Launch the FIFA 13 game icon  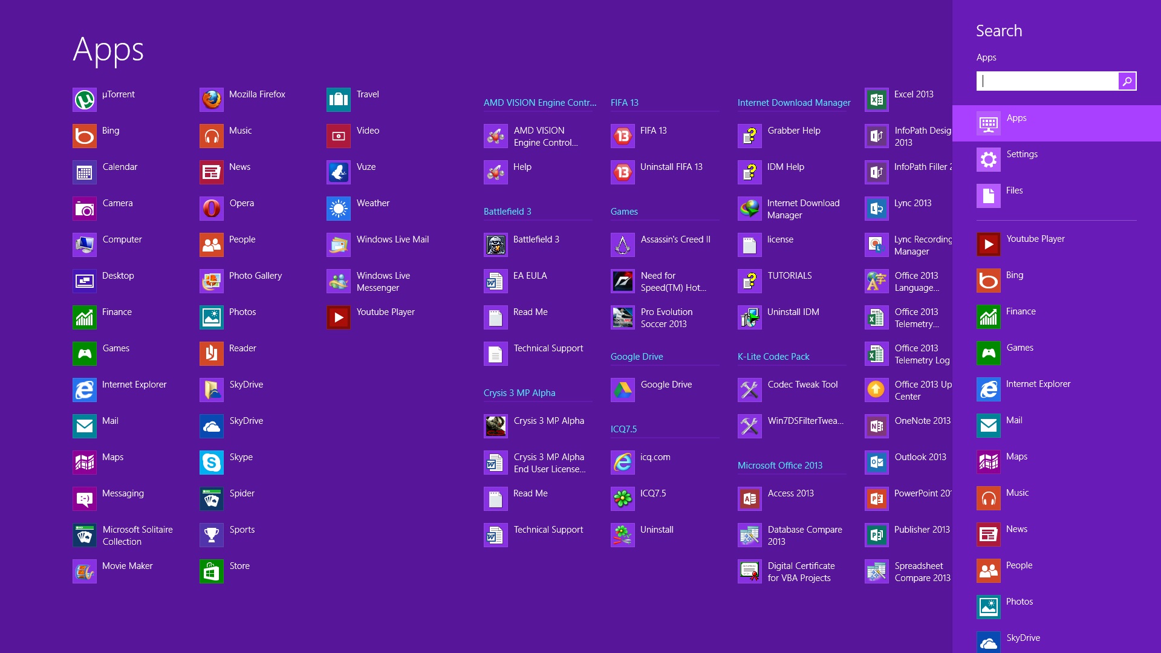pos(623,136)
